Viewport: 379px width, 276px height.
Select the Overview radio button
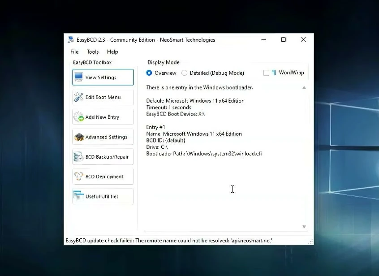coord(149,73)
